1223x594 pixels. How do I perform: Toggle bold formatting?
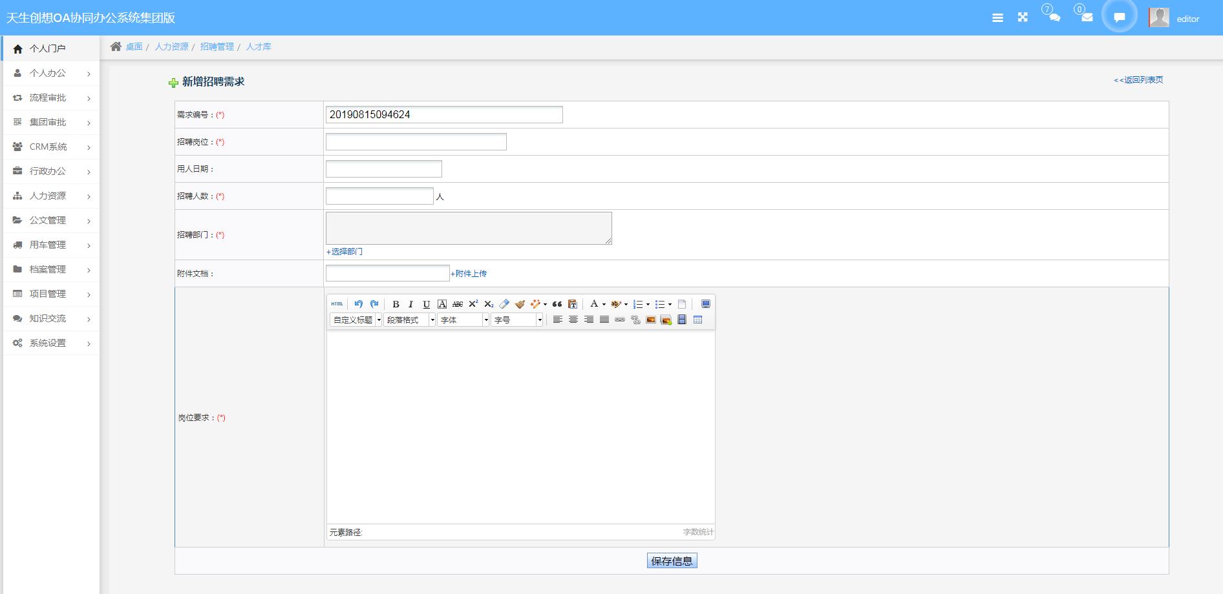click(x=396, y=304)
